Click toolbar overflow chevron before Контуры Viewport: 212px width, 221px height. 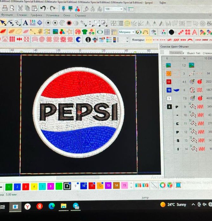pyautogui.click(x=127, y=40)
